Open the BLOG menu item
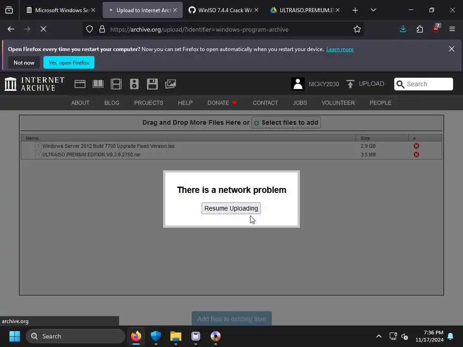Viewport: 463px width, 347px height. pos(112,103)
